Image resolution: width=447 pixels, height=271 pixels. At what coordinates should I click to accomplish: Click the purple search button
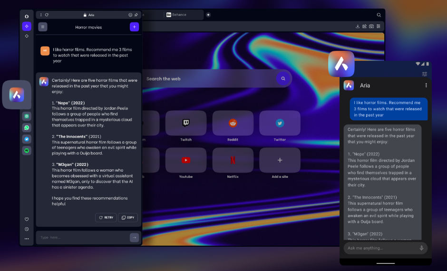click(x=283, y=78)
